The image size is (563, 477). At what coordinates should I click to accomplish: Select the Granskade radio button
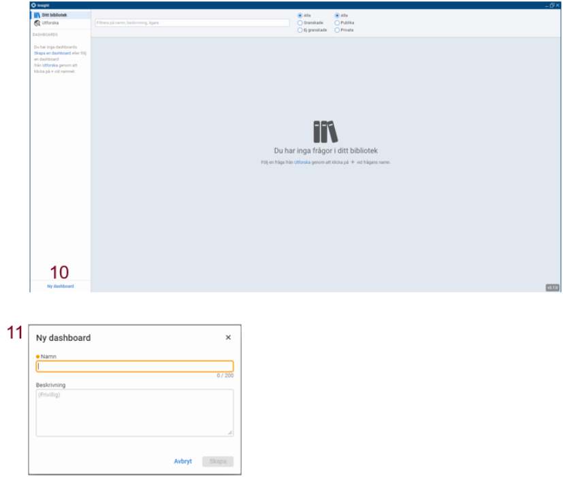point(300,23)
